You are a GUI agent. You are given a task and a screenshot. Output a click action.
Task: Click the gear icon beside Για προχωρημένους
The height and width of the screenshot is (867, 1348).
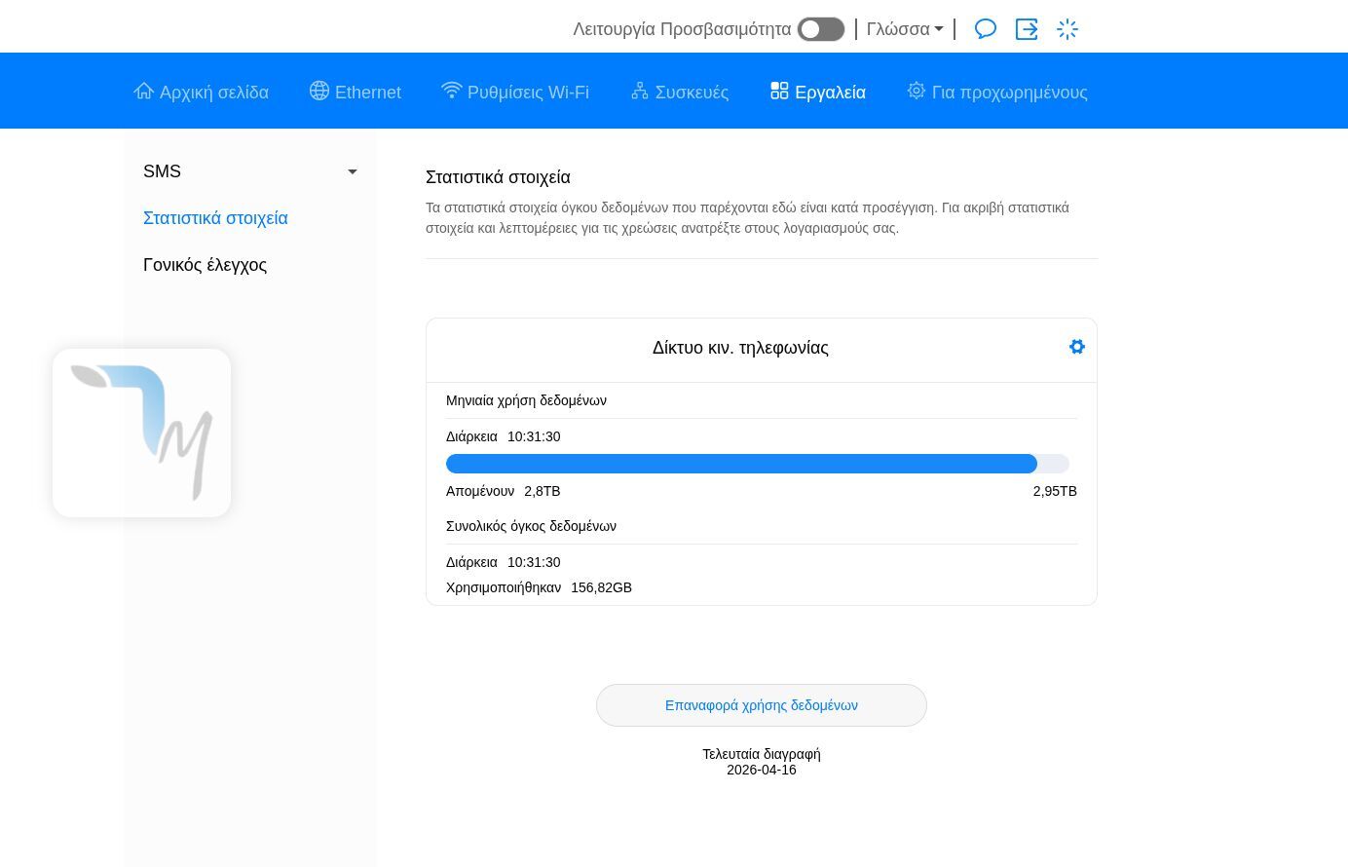[916, 92]
